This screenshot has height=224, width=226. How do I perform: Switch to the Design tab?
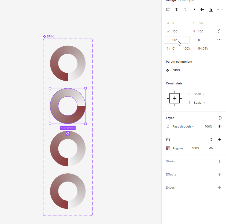(171, 1)
